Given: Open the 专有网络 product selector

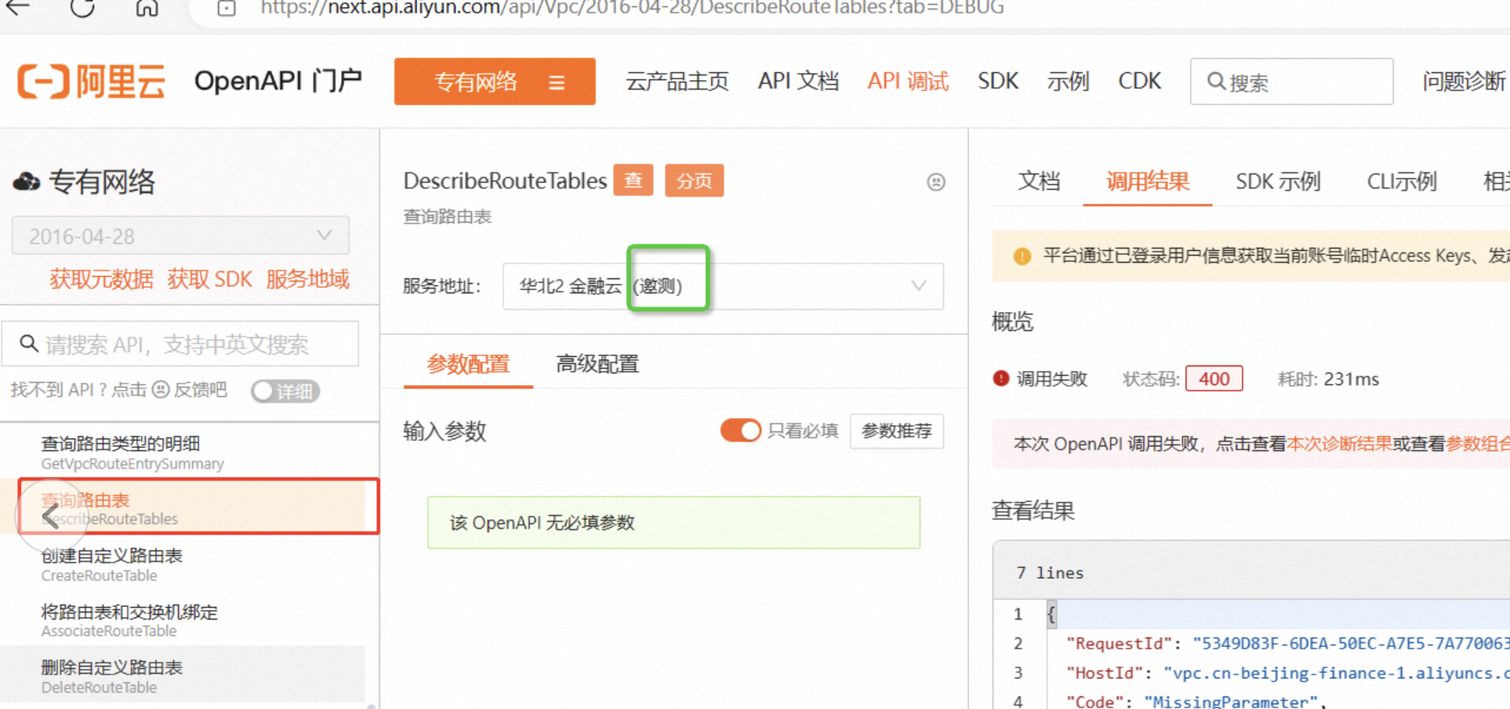Looking at the screenshot, I should tap(495, 82).
